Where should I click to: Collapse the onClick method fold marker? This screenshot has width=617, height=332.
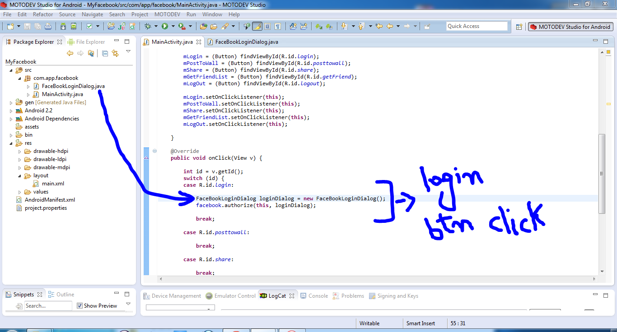pos(155,151)
